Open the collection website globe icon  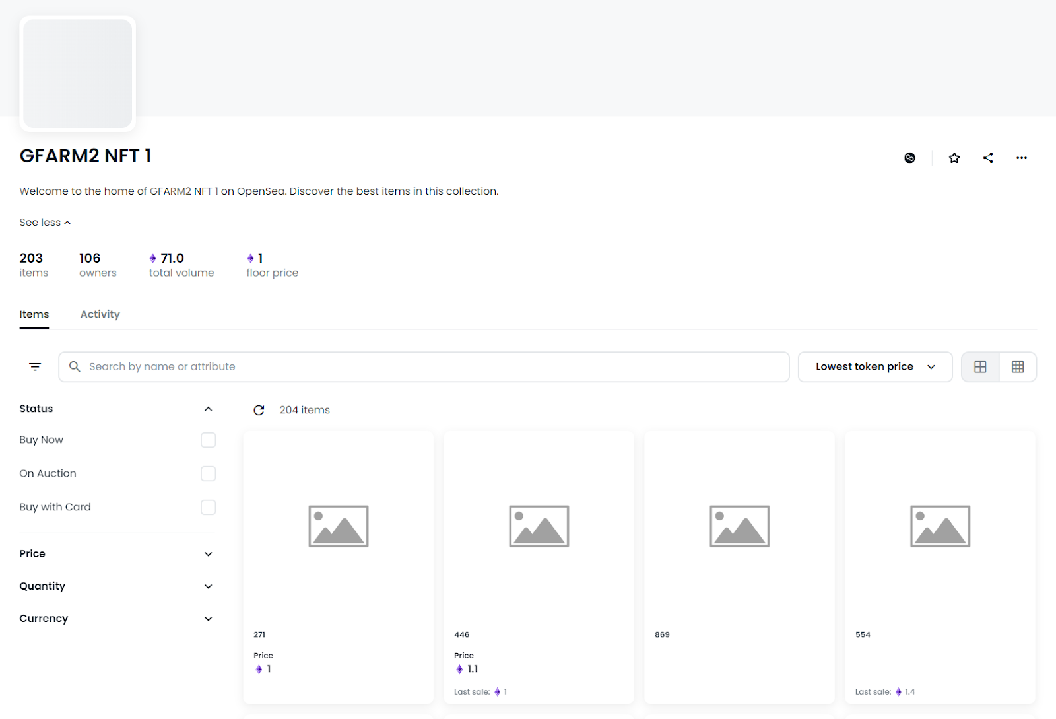point(909,158)
